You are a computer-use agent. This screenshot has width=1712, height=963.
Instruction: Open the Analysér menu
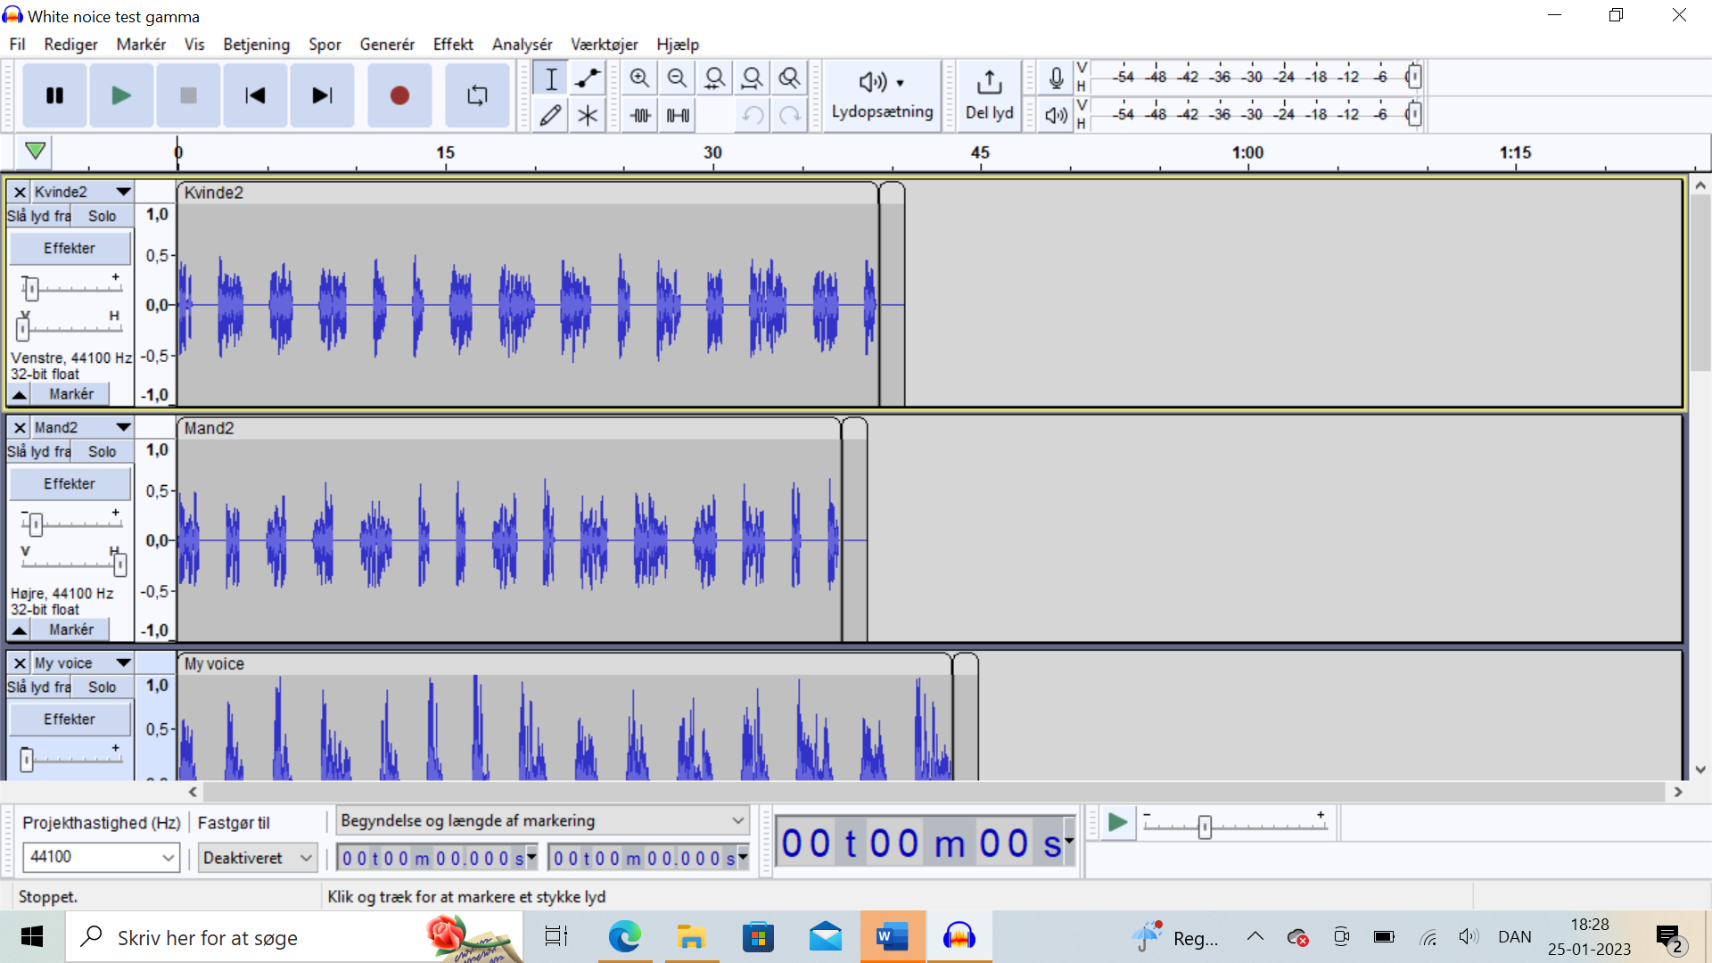[522, 45]
